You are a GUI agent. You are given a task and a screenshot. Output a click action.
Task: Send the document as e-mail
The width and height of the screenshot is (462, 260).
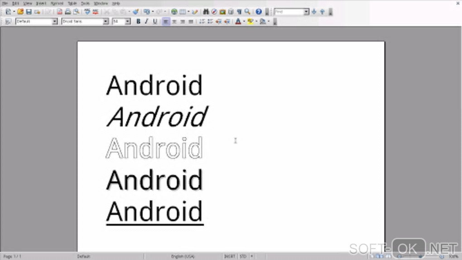(x=37, y=12)
